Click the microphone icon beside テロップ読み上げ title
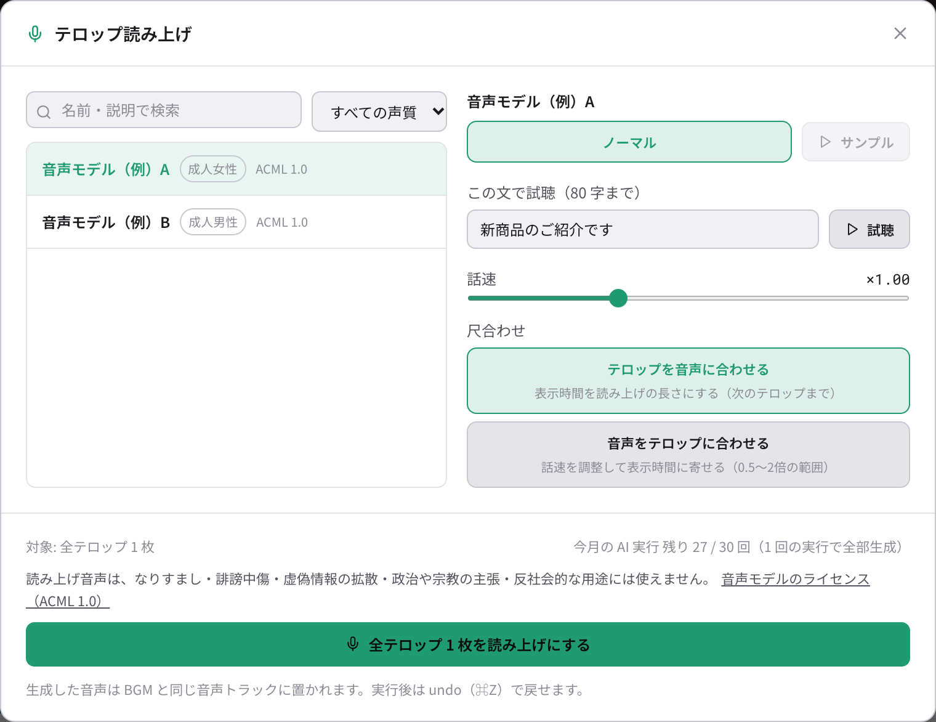The image size is (936, 722). click(35, 34)
